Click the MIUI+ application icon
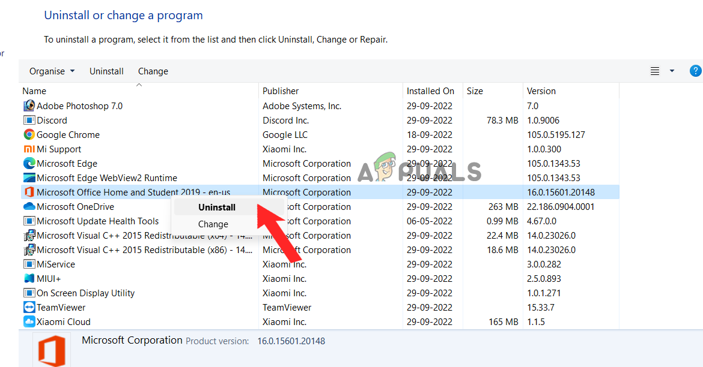Viewport: 703px width, 367px height. click(29, 278)
